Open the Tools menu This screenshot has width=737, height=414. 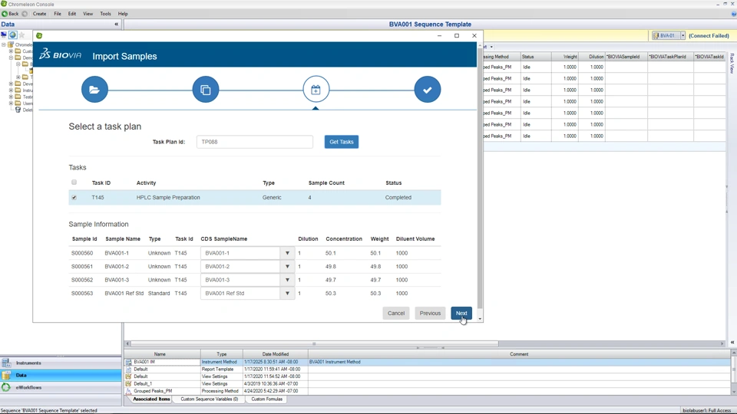[105, 14]
